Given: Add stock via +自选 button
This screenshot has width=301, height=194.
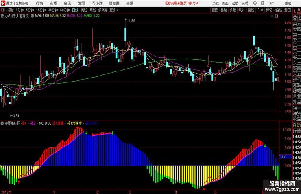Looking at the screenshot, I should [278, 10].
